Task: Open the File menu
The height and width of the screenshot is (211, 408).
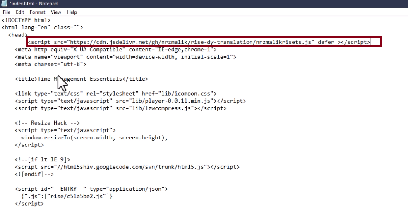Action: (x=7, y=12)
